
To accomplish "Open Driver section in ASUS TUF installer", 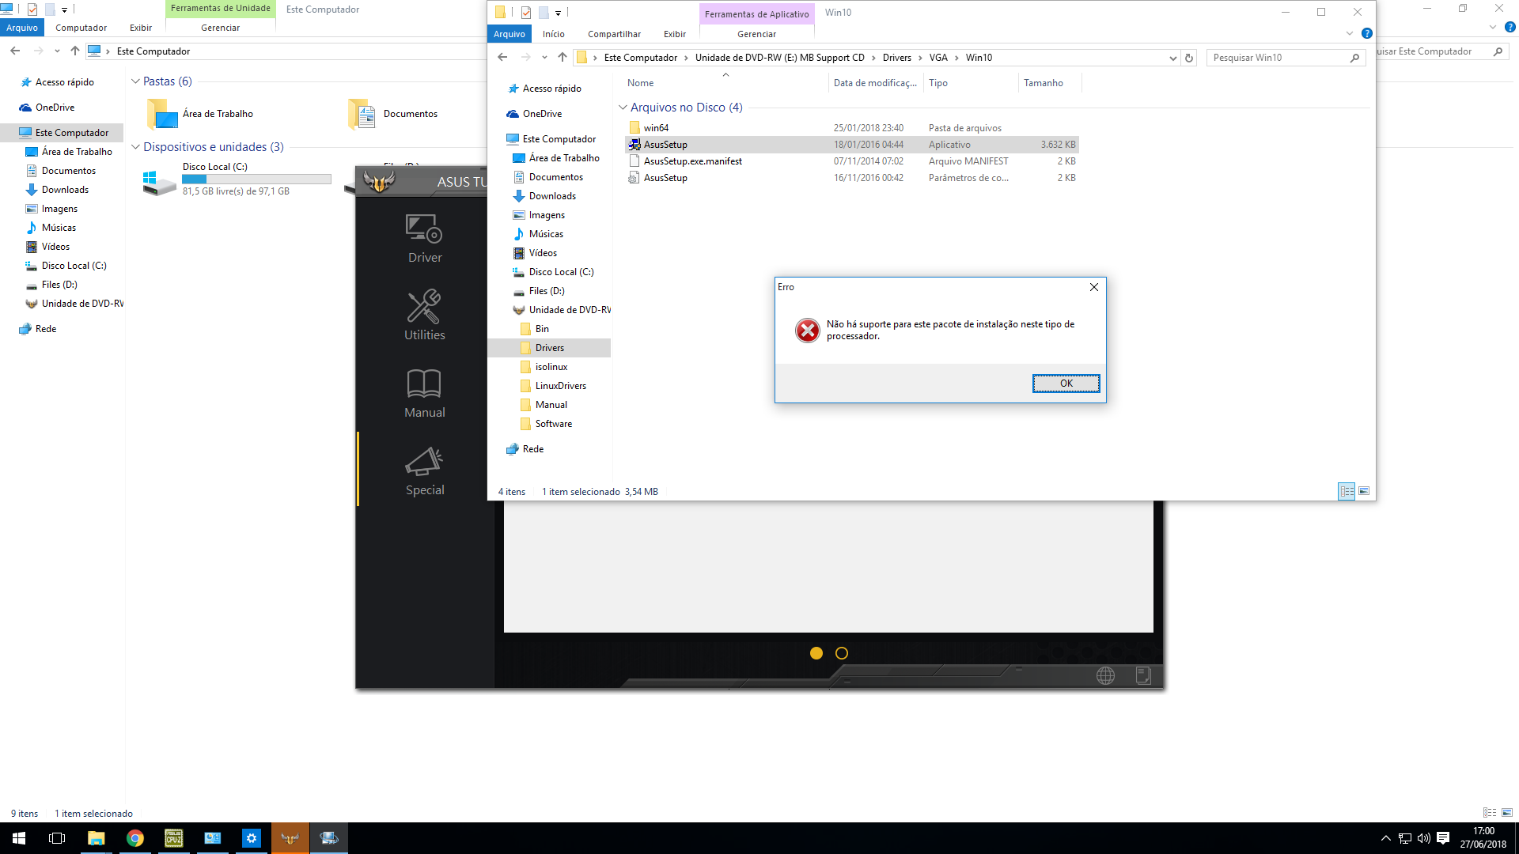I will [425, 239].
